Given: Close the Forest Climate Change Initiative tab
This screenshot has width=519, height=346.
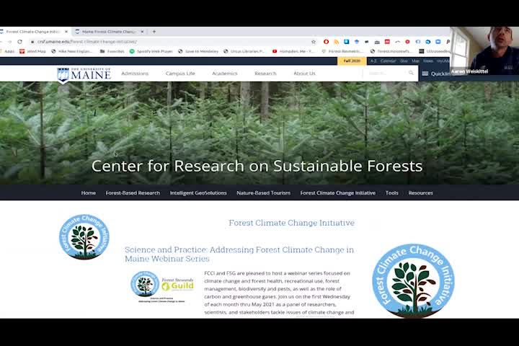Looking at the screenshot, I should tap(66, 32).
